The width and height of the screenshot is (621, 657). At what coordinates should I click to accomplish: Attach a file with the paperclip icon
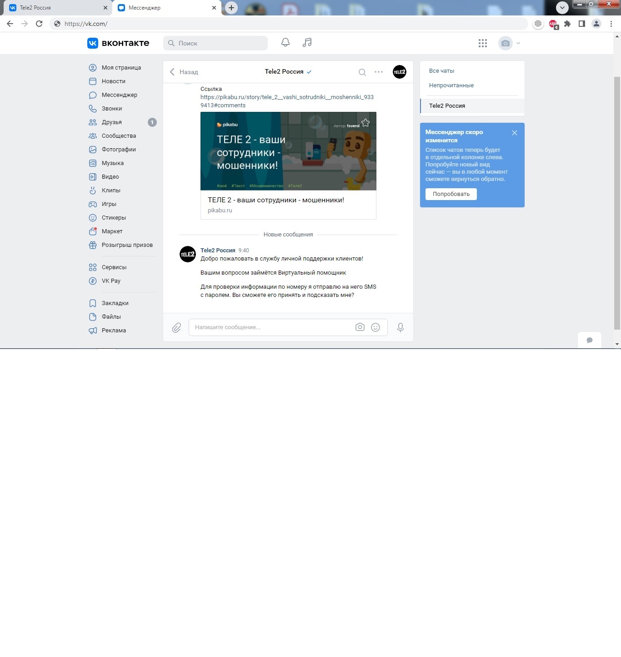[176, 327]
